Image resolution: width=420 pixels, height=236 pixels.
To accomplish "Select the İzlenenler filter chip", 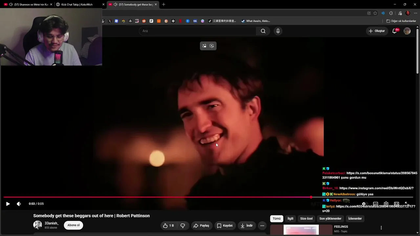I will [x=355, y=219].
